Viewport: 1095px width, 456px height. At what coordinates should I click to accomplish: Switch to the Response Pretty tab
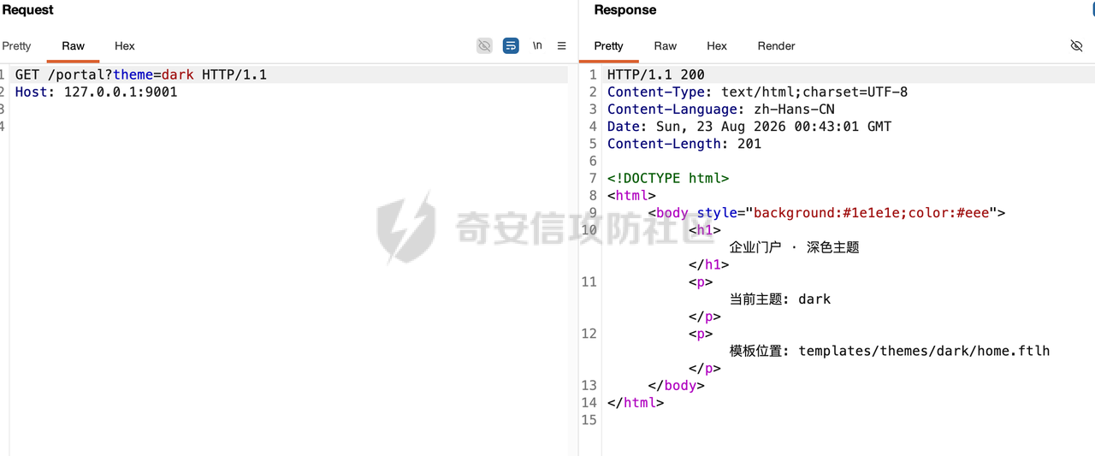[x=609, y=46]
